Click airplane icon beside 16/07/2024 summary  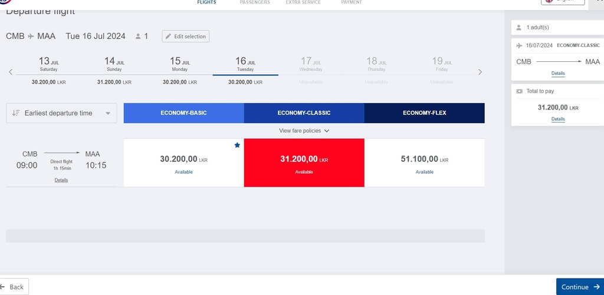pos(519,45)
